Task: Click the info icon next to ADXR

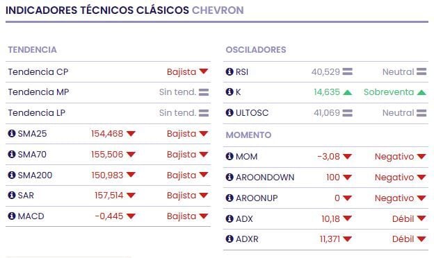Action: 230,239
